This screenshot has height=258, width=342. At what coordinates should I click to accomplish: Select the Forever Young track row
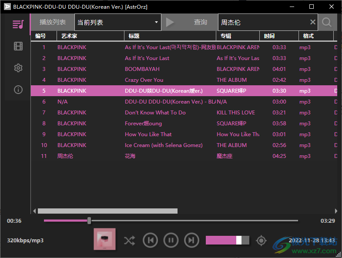coord(184,124)
